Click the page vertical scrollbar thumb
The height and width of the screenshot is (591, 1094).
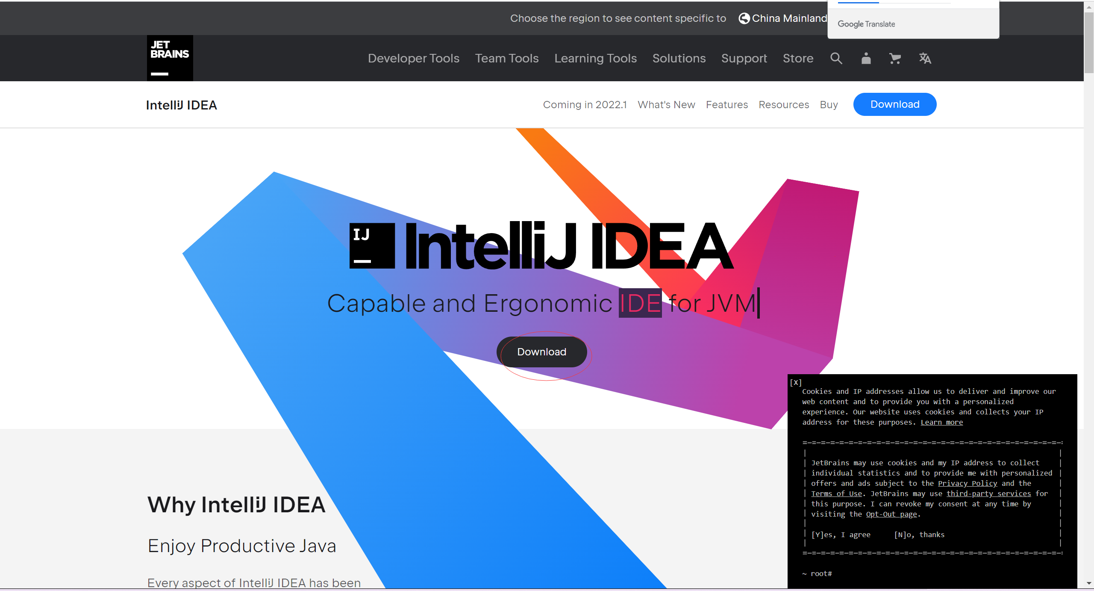[x=1088, y=43]
